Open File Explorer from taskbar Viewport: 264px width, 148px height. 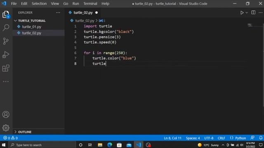coord(100,145)
